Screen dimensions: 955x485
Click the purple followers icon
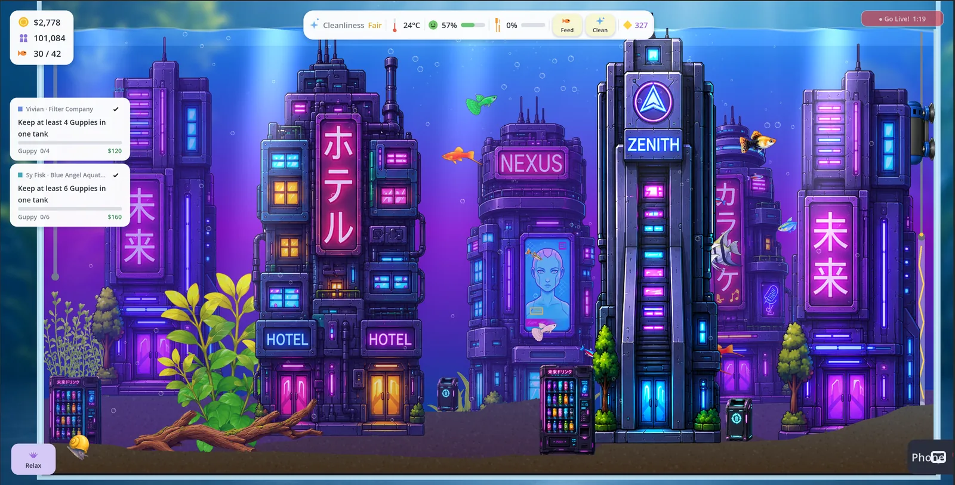click(23, 38)
